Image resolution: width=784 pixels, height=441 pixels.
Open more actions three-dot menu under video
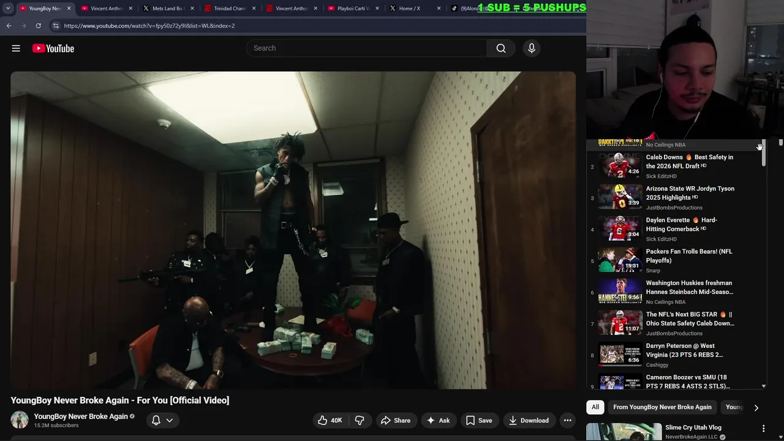point(568,420)
